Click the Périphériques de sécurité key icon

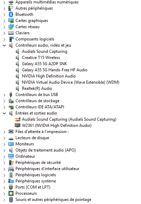coord(11,163)
